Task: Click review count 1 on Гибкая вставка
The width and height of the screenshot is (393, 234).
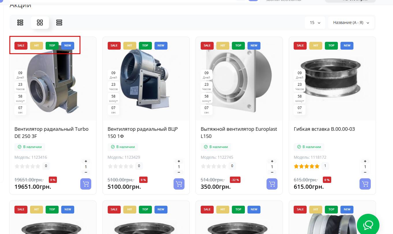Action: click(325, 166)
